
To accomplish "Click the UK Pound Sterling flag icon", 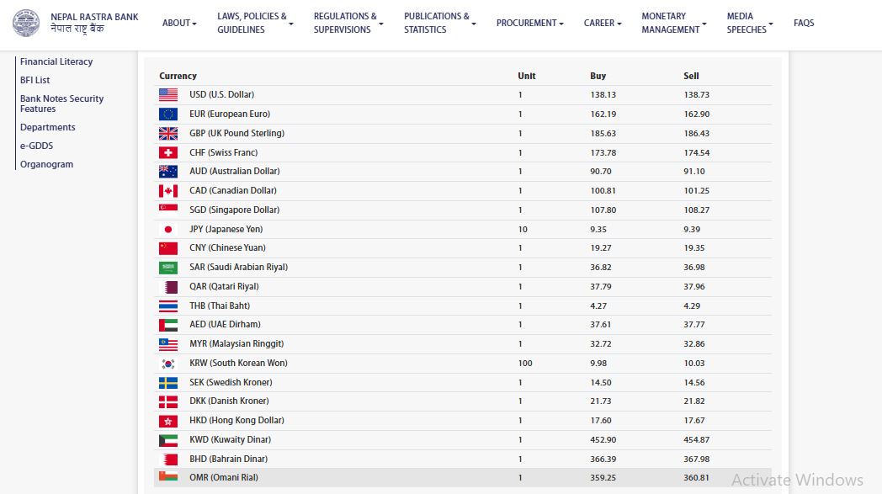I will coord(168,134).
